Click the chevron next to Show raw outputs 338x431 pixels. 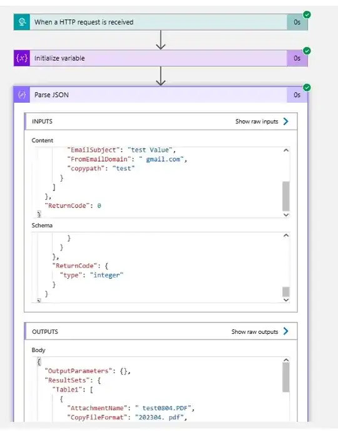[x=286, y=331]
